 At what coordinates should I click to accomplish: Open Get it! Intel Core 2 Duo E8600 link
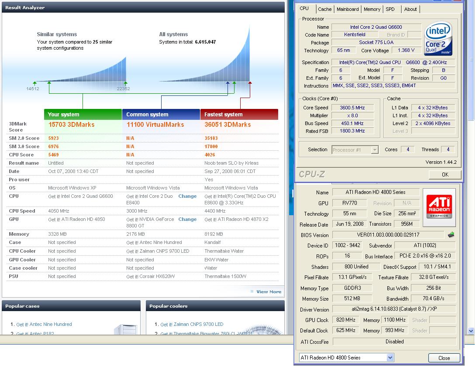[x=240, y=200]
